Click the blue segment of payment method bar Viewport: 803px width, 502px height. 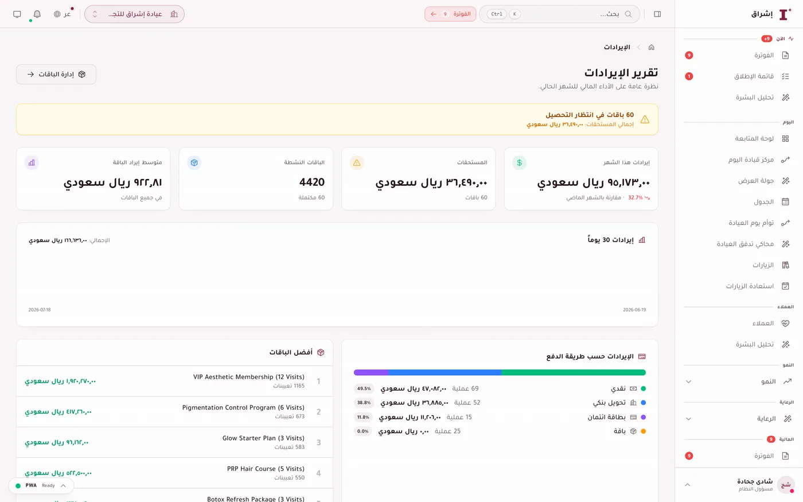[445, 372]
